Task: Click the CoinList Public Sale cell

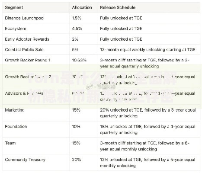Action: 24,50
